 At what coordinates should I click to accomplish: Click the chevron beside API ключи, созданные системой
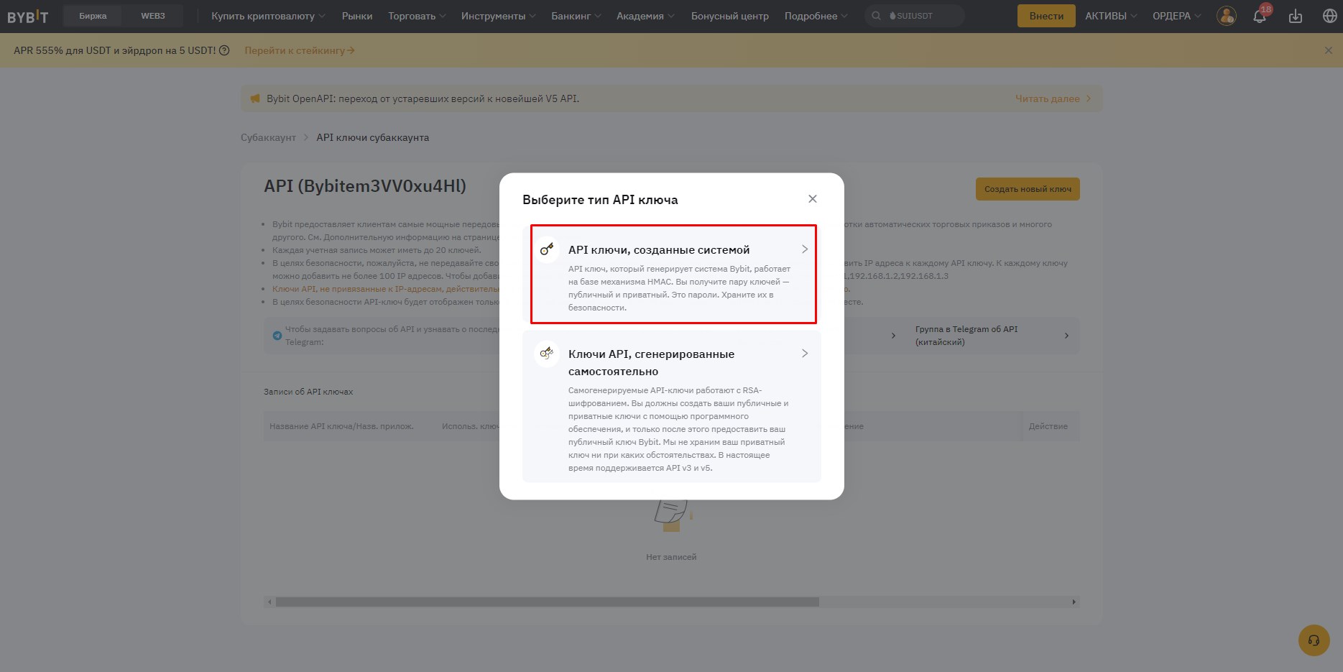click(x=805, y=249)
